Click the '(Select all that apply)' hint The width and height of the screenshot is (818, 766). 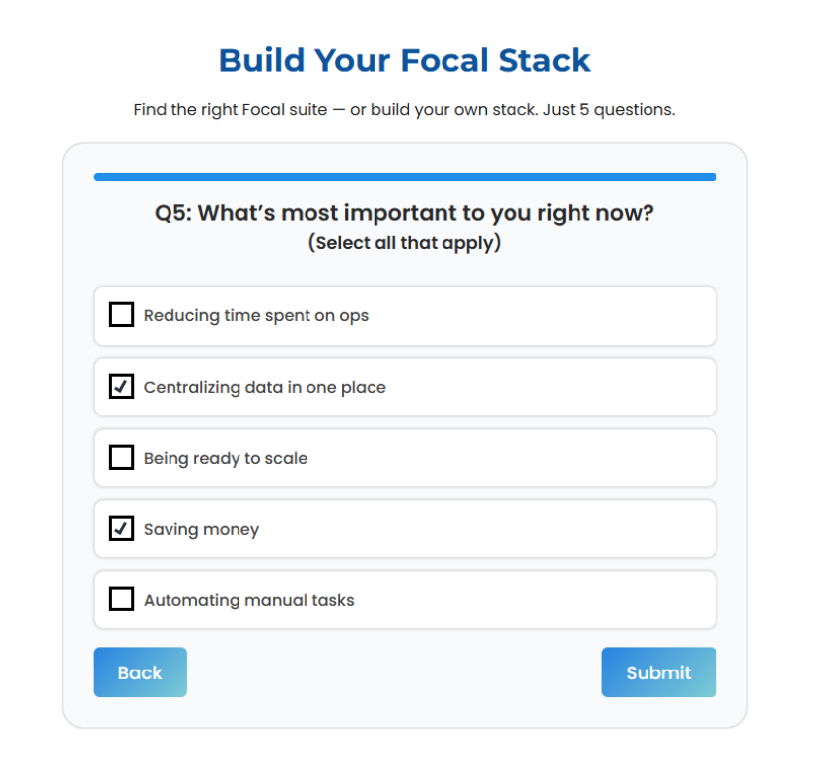coord(404,242)
